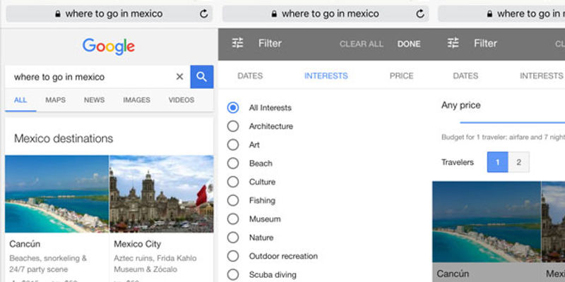
Task: Select the Scuba diving interest
Action: click(233, 274)
